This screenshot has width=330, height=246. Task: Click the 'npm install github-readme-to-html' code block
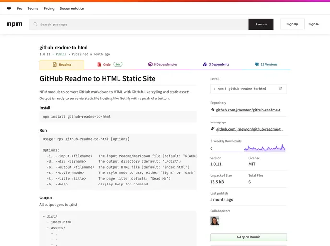tap(118, 117)
